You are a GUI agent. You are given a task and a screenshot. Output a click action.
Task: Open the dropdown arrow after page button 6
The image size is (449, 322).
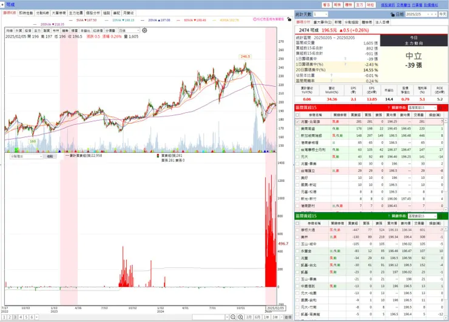tap(36, 317)
